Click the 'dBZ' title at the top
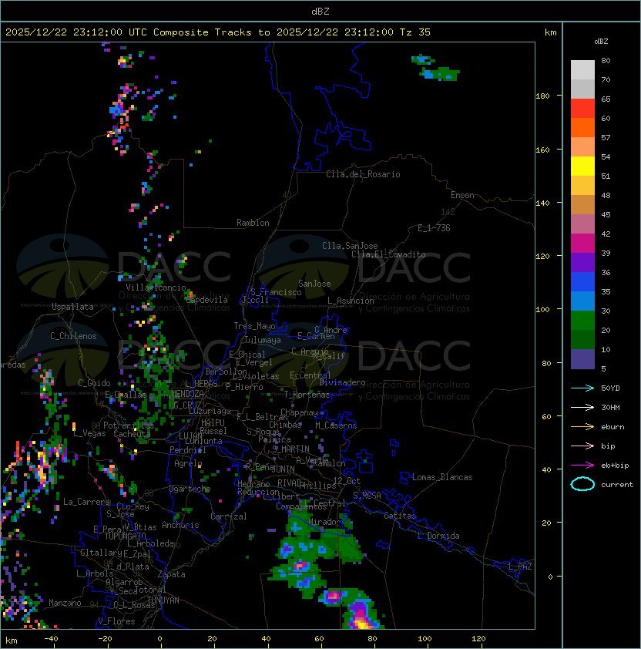 320,12
